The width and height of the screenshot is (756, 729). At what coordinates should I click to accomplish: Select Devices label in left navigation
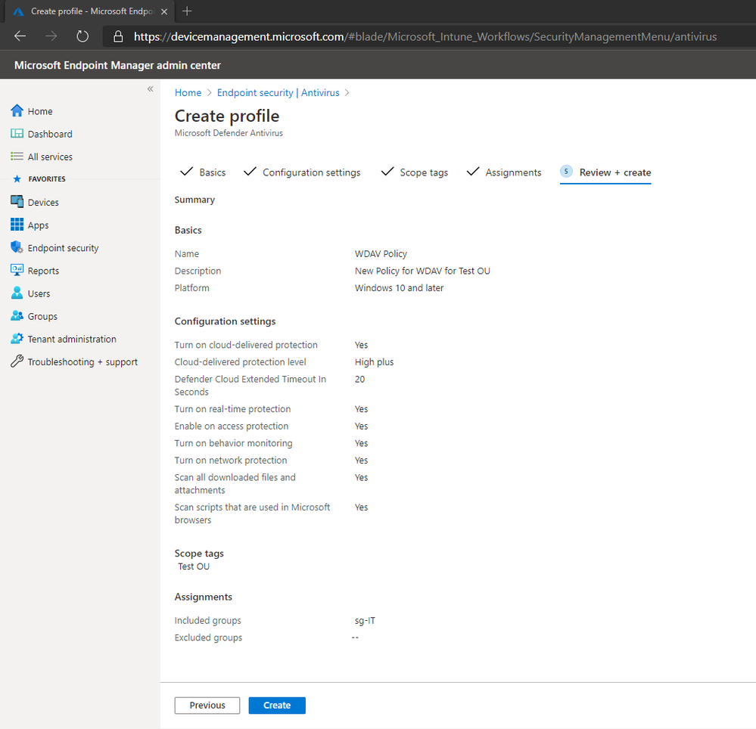(x=43, y=203)
